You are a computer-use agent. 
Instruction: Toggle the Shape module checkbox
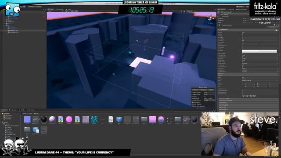click(219, 75)
